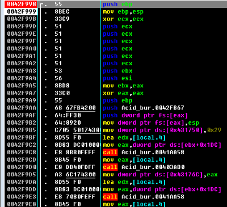
Task: Click hex bytes 'E8 DB40FDFF'
Action: point(75,167)
